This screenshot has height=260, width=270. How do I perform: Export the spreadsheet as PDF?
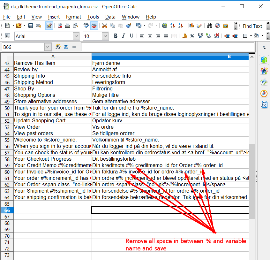(x=60, y=26)
